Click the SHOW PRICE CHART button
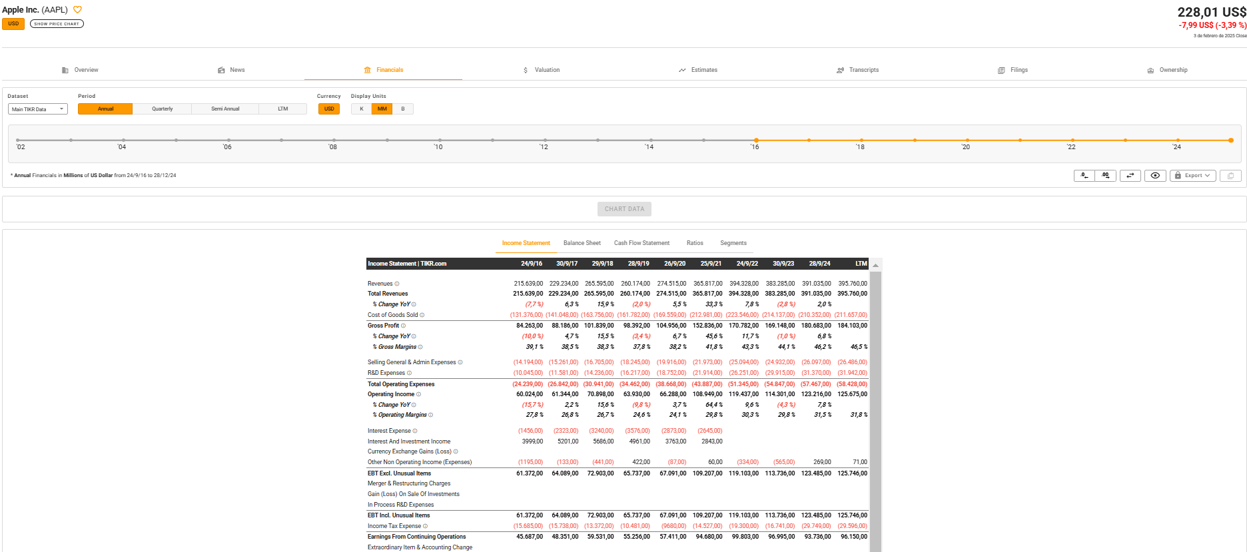 pyautogui.click(x=57, y=24)
